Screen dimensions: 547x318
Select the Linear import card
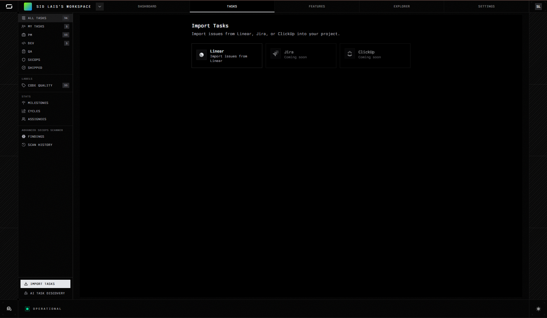coord(227,56)
